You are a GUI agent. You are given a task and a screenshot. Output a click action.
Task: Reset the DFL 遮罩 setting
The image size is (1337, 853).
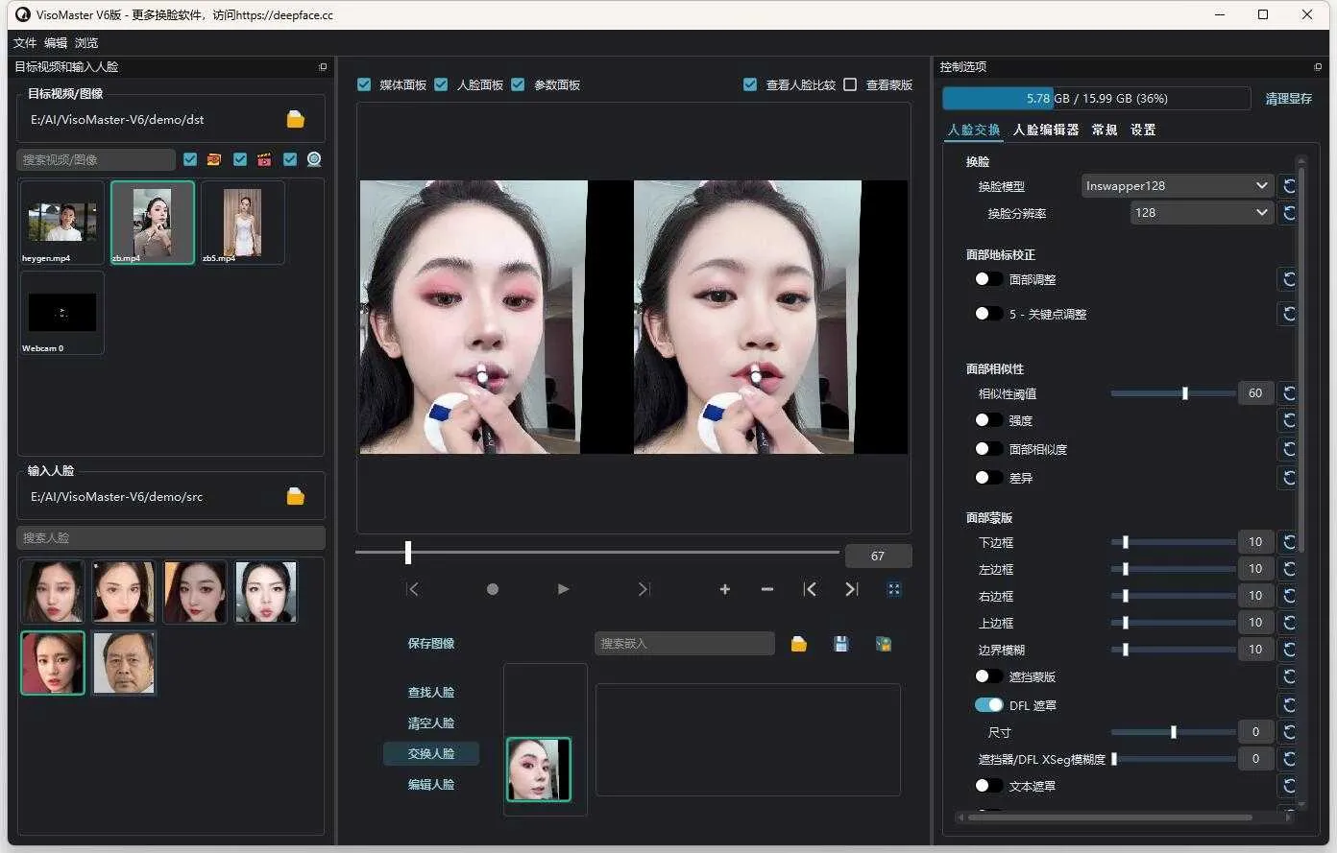[1289, 705]
